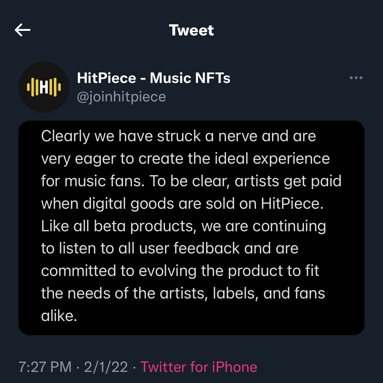This screenshot has width=383, height=383.
Task: Click the @joinhitpiece handle
Action: pos(121,97)
